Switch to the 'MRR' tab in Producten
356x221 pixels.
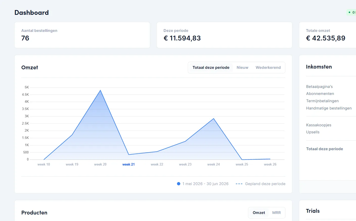coord(276,213)
